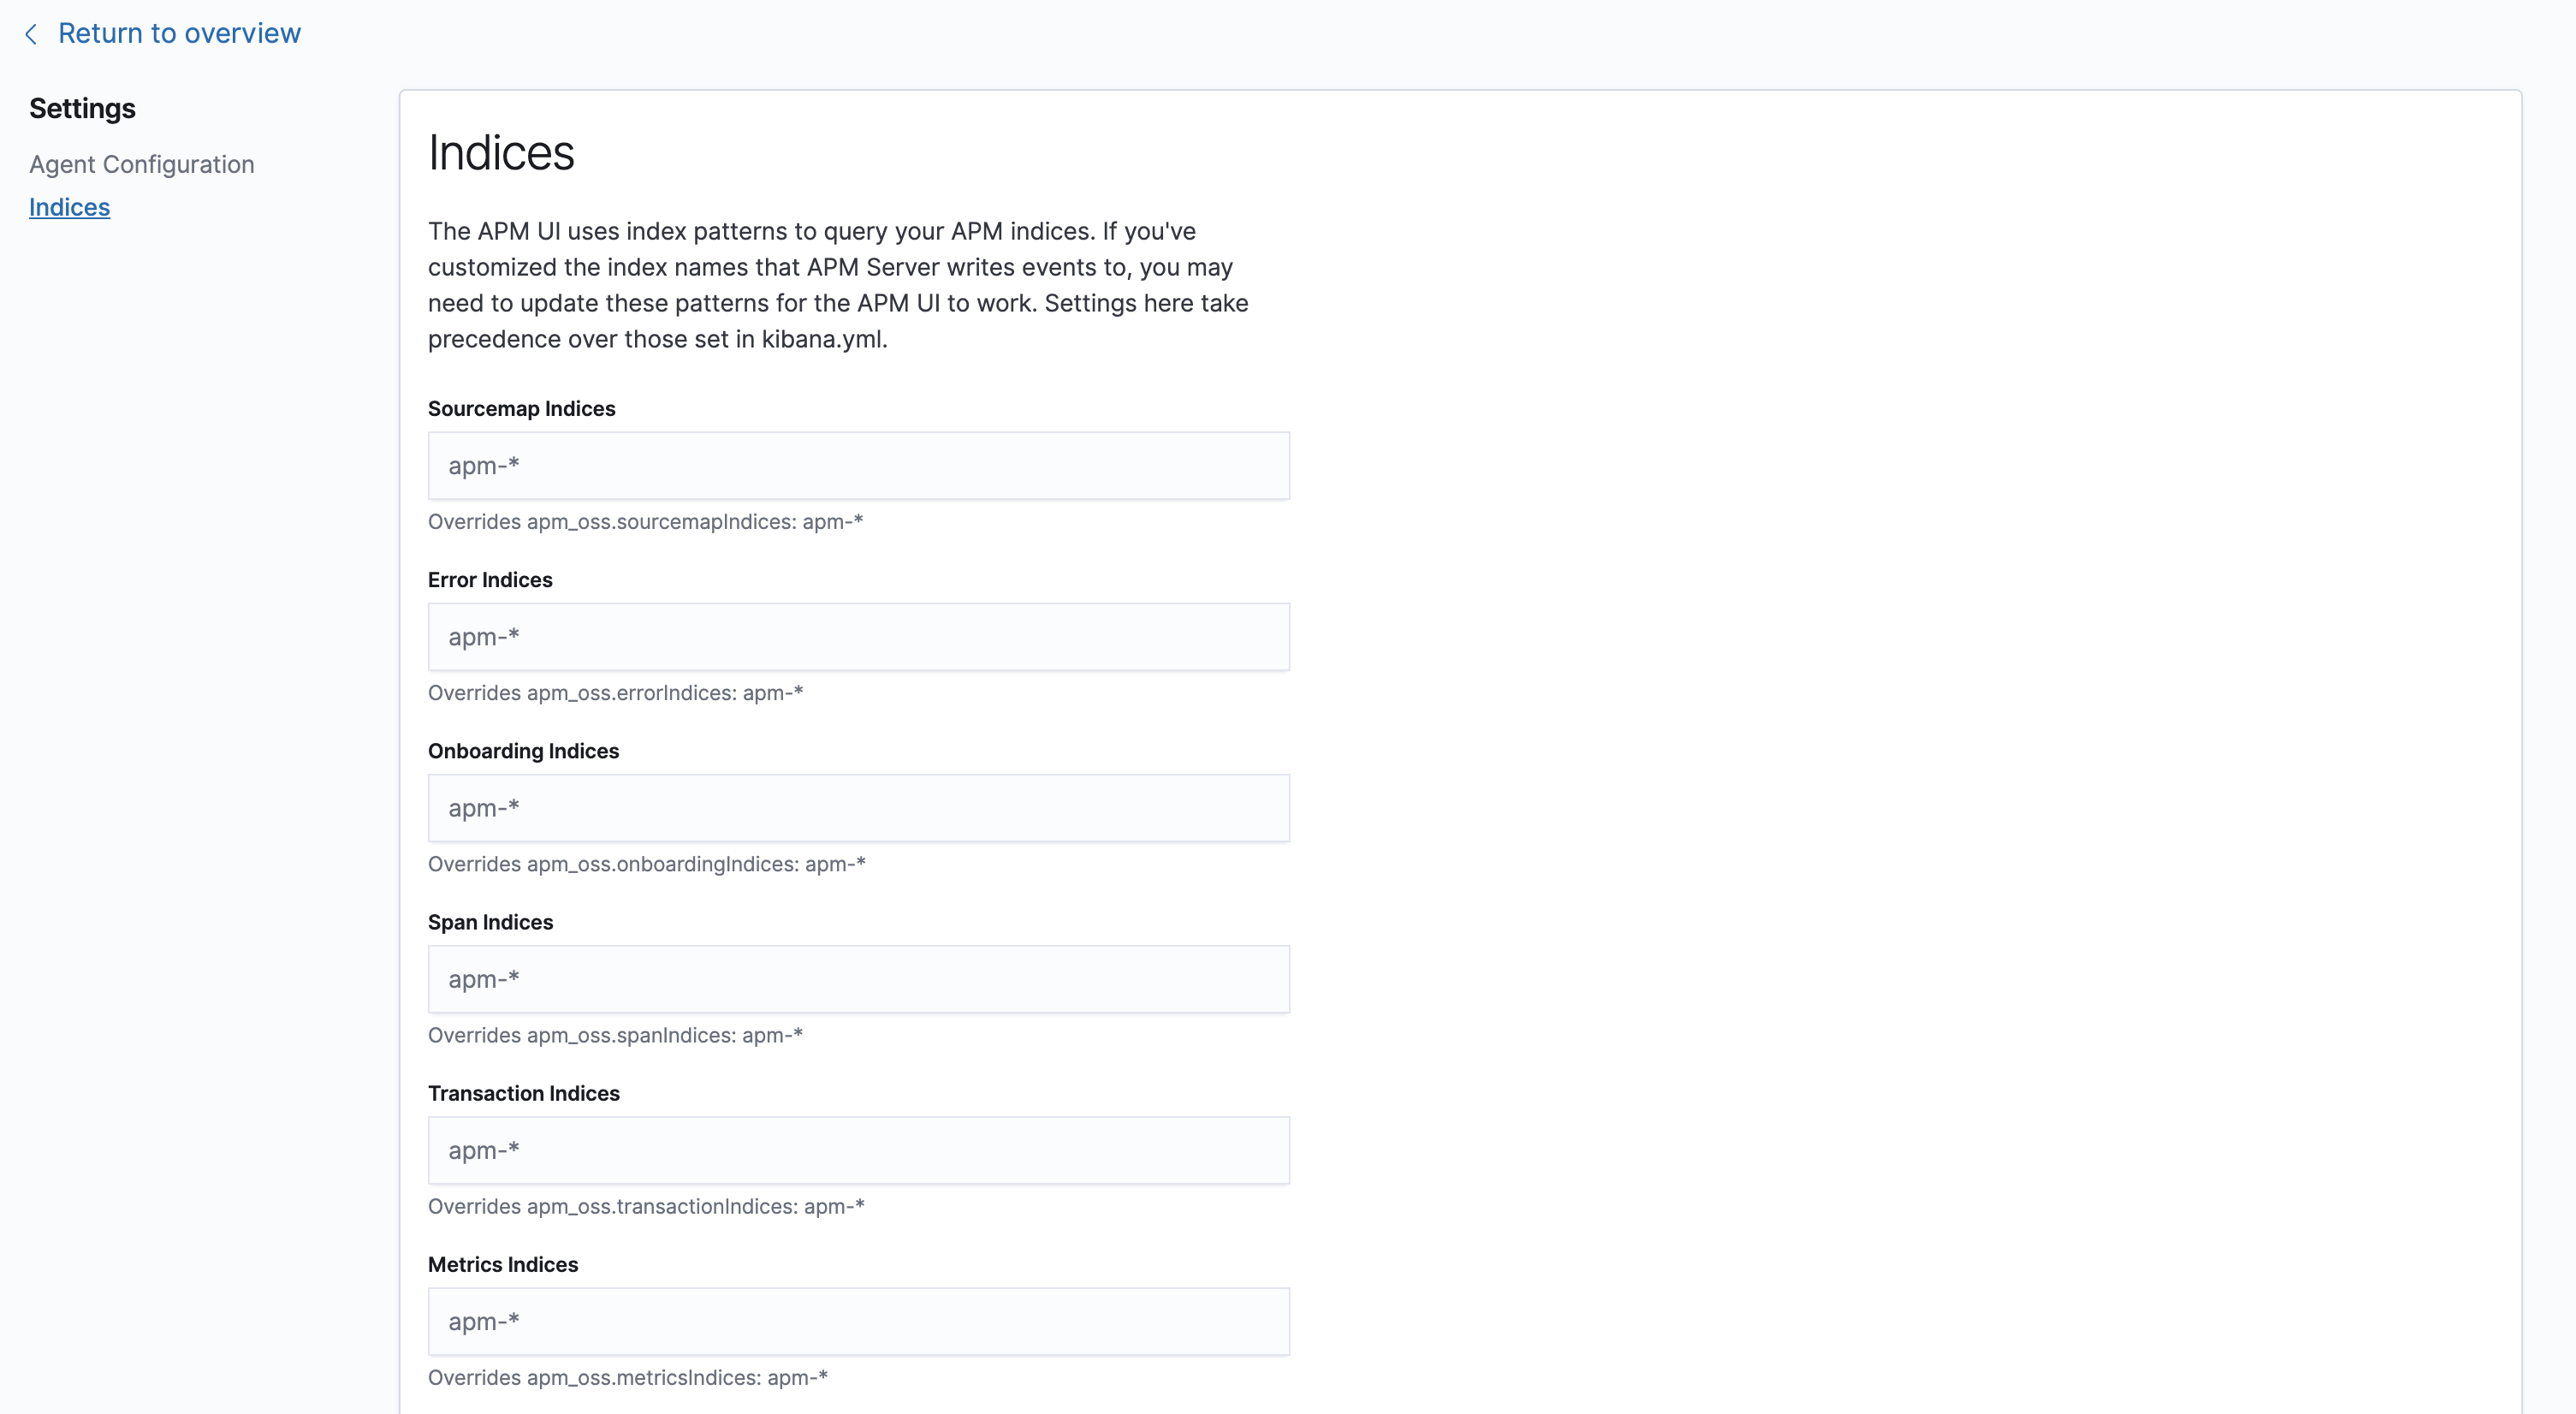This screenshot has width=2576, height=1414.
Task: Focus the Sourcemap Indices input field
Action: (858, 465)
